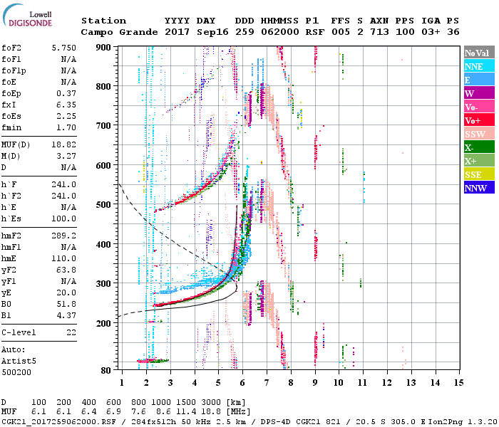Click the foEp value 0.37
Viewport: 499px width, 427px height.
(x=66, y=94)
